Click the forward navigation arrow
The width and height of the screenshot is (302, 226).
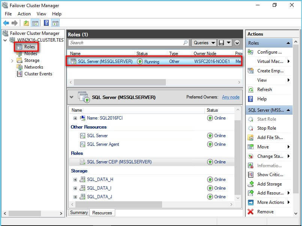click(x=14, y=22)
